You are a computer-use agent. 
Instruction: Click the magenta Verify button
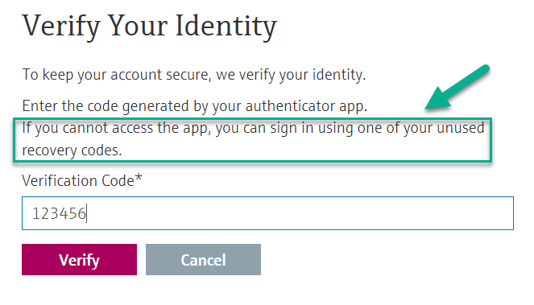80,259
